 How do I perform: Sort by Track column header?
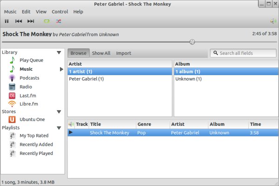(82, 124)
